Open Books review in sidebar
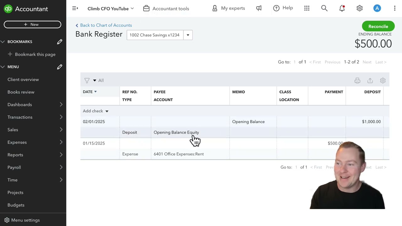 (21, 92)
